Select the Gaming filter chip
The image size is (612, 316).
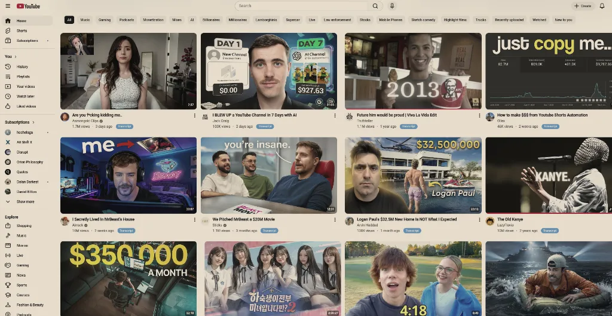[x=105, y=20]
